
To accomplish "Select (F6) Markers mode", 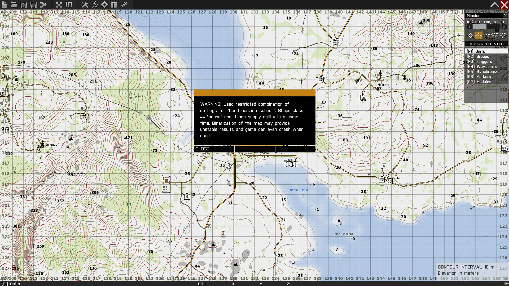I will coord(479,77).
